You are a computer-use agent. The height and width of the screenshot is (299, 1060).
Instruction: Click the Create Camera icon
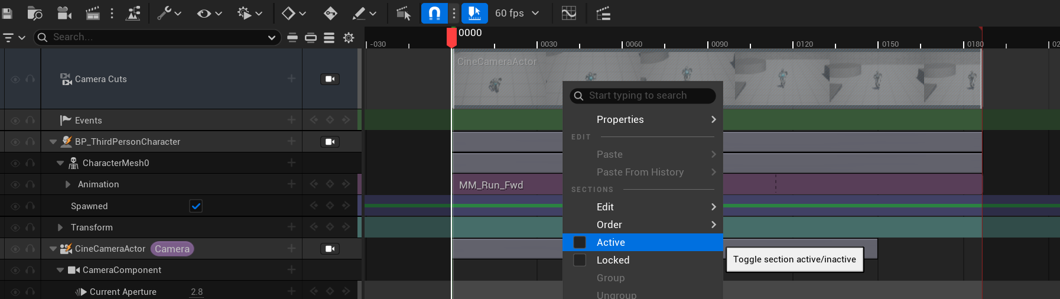(x=64, y=13)
